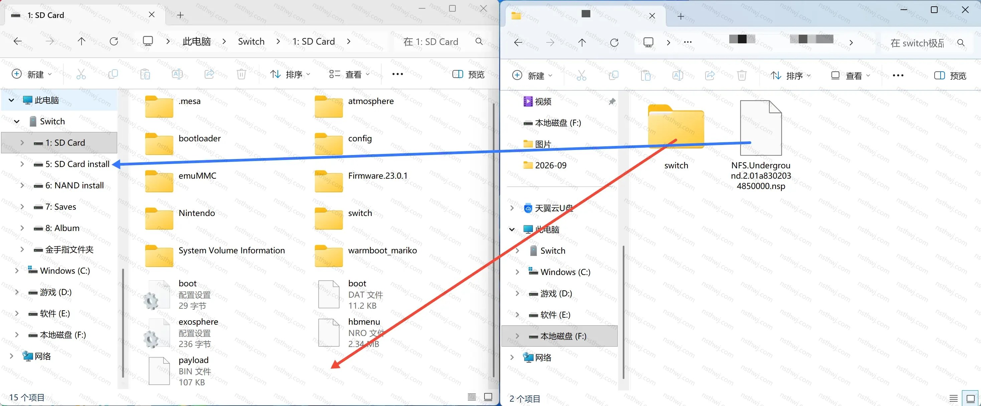Expand 本地磁盘 (F:) in left window tree
The height and width of the screenshot is (406, 981).
(x=17, y=335)
